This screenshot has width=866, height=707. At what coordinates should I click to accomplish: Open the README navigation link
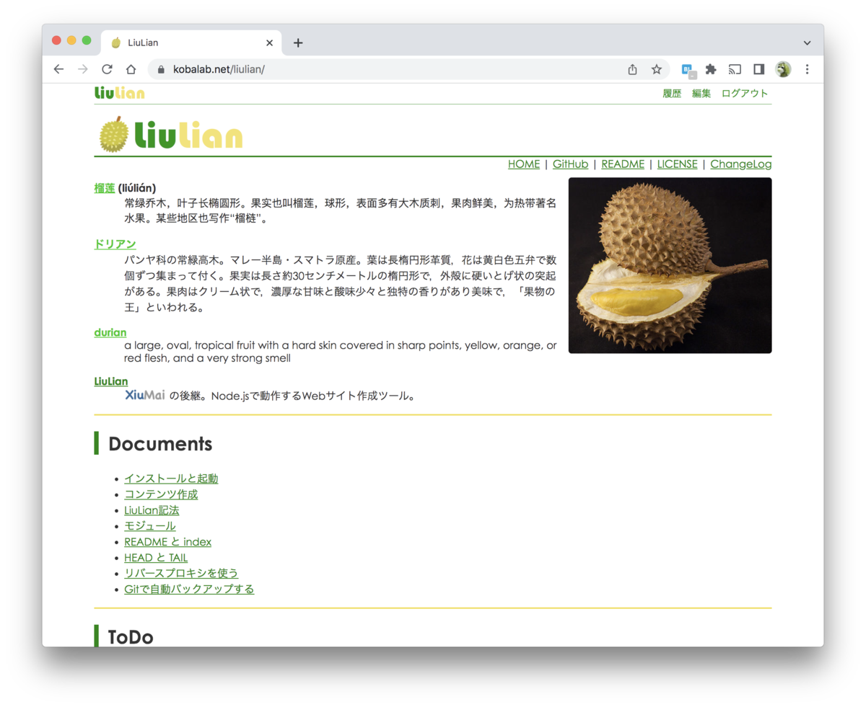tap(623, 164)
